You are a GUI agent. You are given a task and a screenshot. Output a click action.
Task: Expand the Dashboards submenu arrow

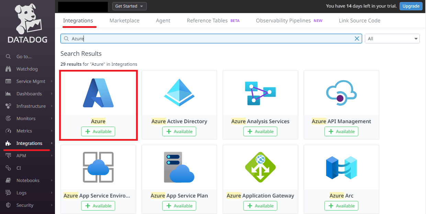(x=52, y=94)
